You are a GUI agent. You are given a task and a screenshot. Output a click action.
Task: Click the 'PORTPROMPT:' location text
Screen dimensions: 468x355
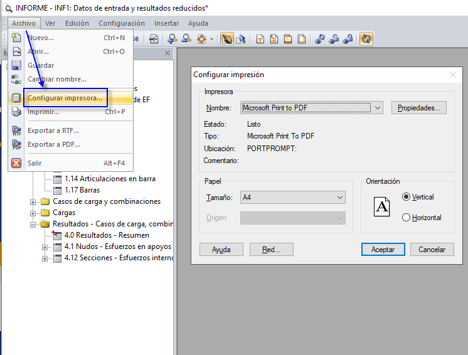(x=272, y=149)
